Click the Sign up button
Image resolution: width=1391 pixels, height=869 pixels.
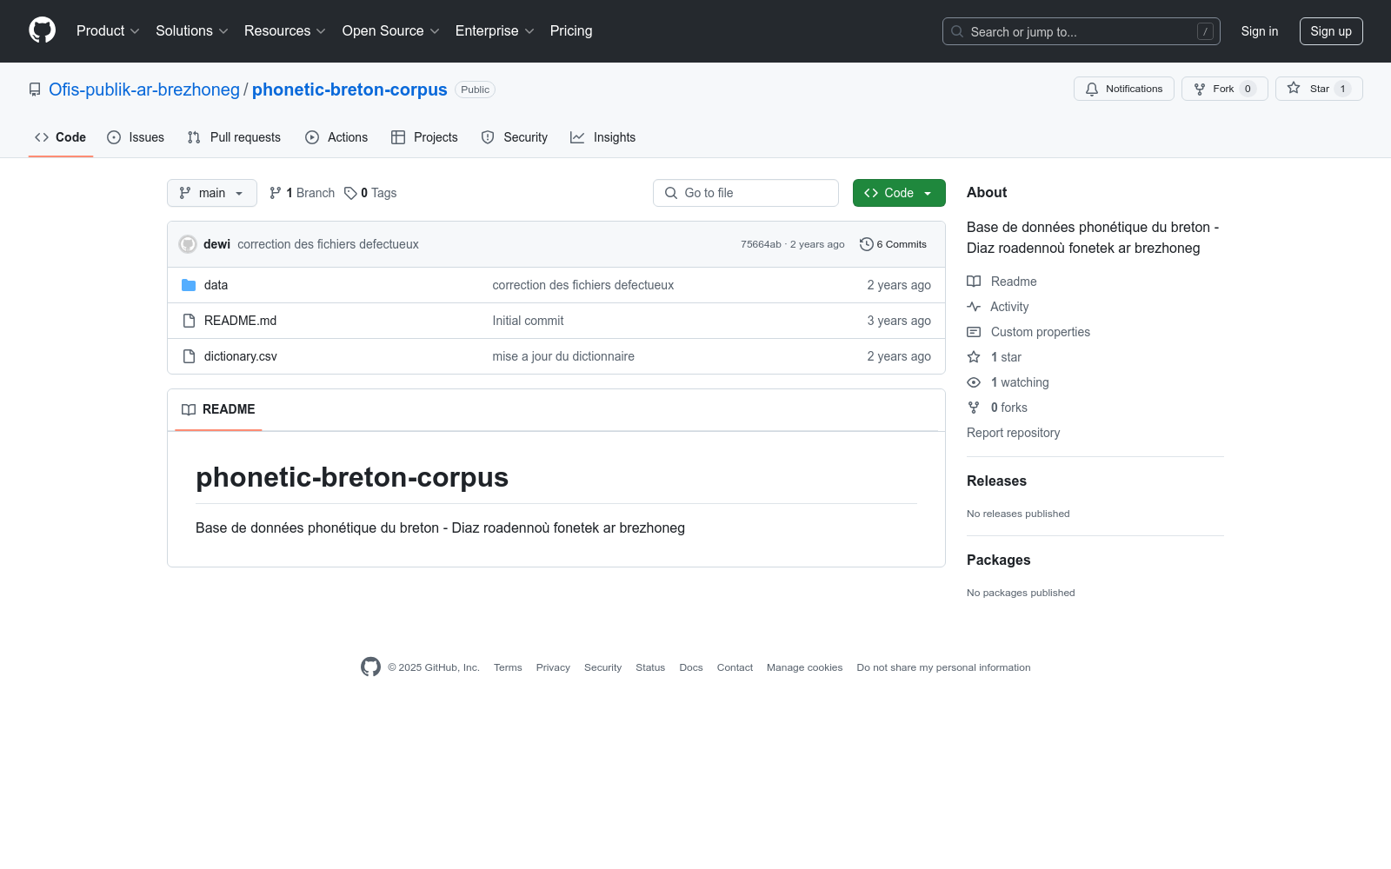coord(1331,31)
